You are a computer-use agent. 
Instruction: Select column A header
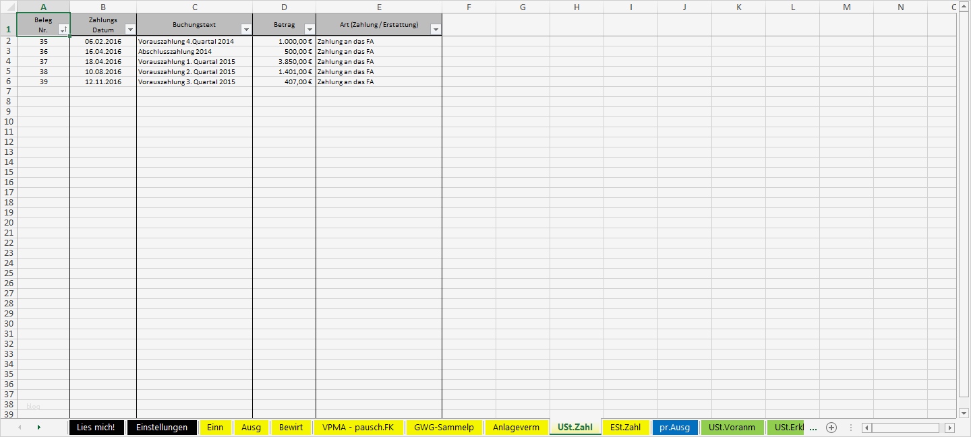43,7
